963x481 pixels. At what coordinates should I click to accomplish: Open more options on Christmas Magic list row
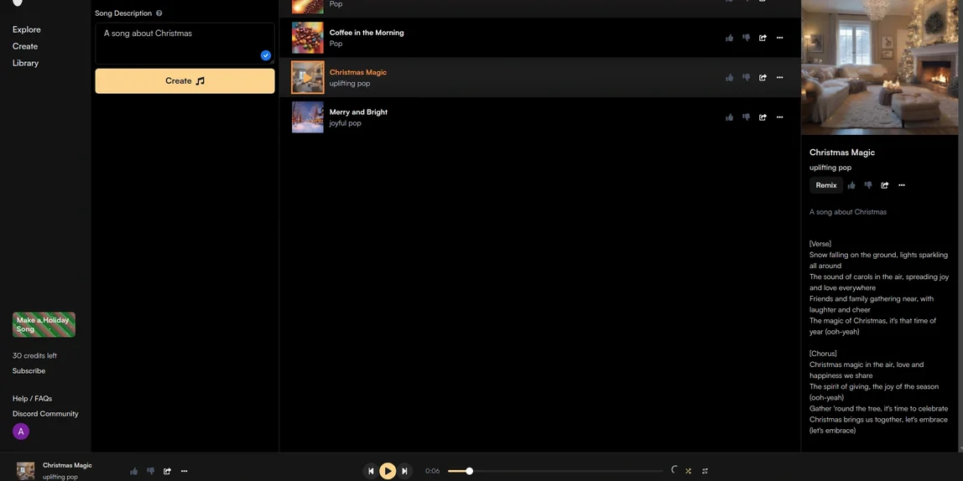(779, 78)
